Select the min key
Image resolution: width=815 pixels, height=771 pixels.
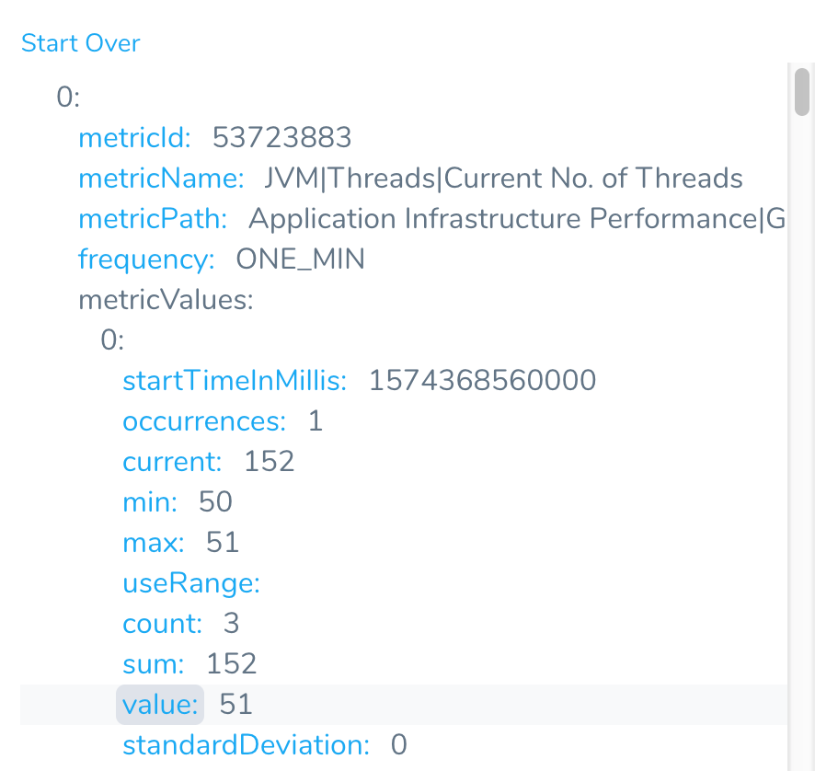[x=150, y=502]
